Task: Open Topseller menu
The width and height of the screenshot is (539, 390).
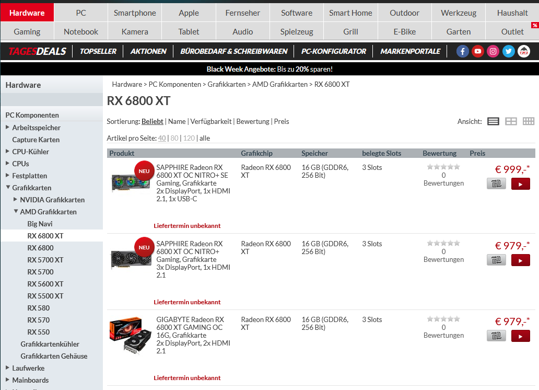Action: (x=98, y=52)
